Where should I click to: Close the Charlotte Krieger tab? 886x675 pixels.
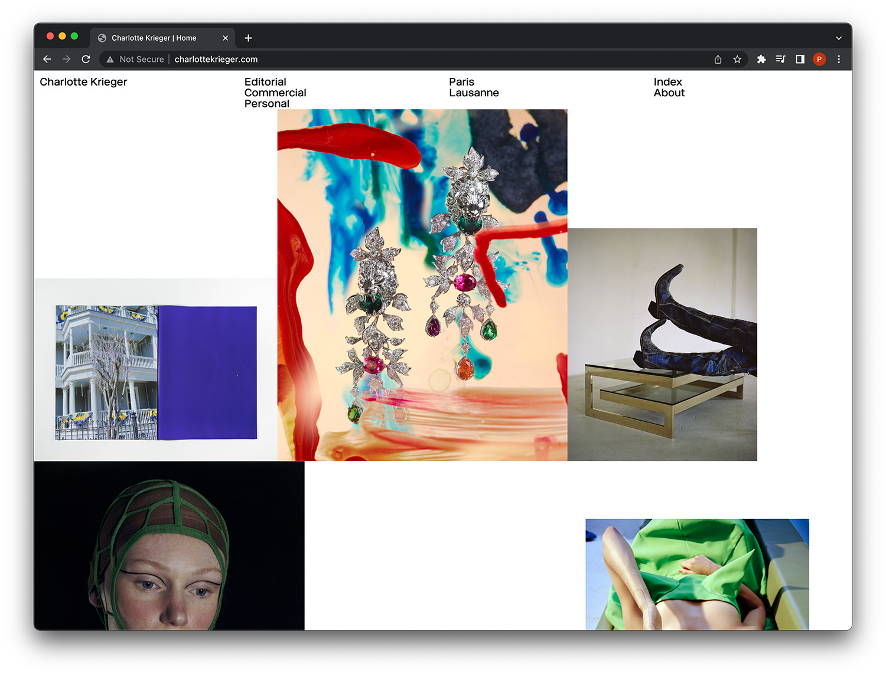[225, 38]
